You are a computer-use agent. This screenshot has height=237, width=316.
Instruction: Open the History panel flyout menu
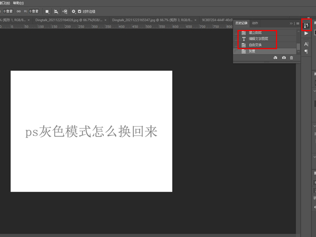click(x=298, y=23)
